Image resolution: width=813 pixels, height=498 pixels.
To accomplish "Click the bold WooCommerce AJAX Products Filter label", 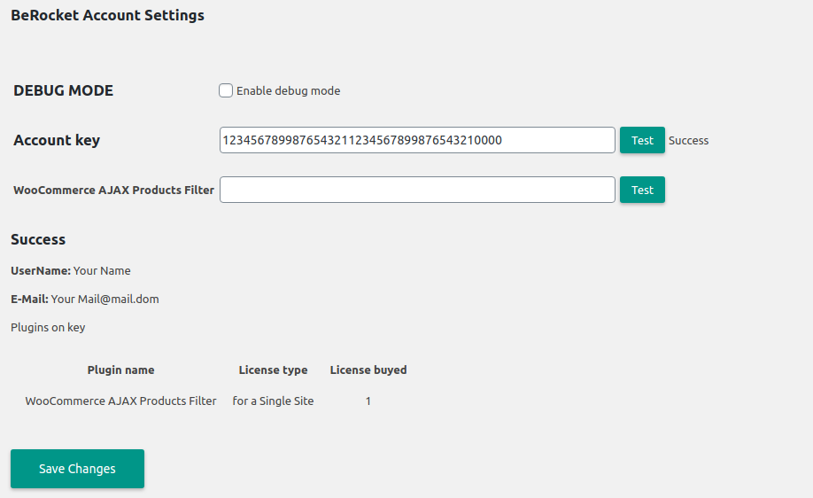I will click(x=113, y=190).
